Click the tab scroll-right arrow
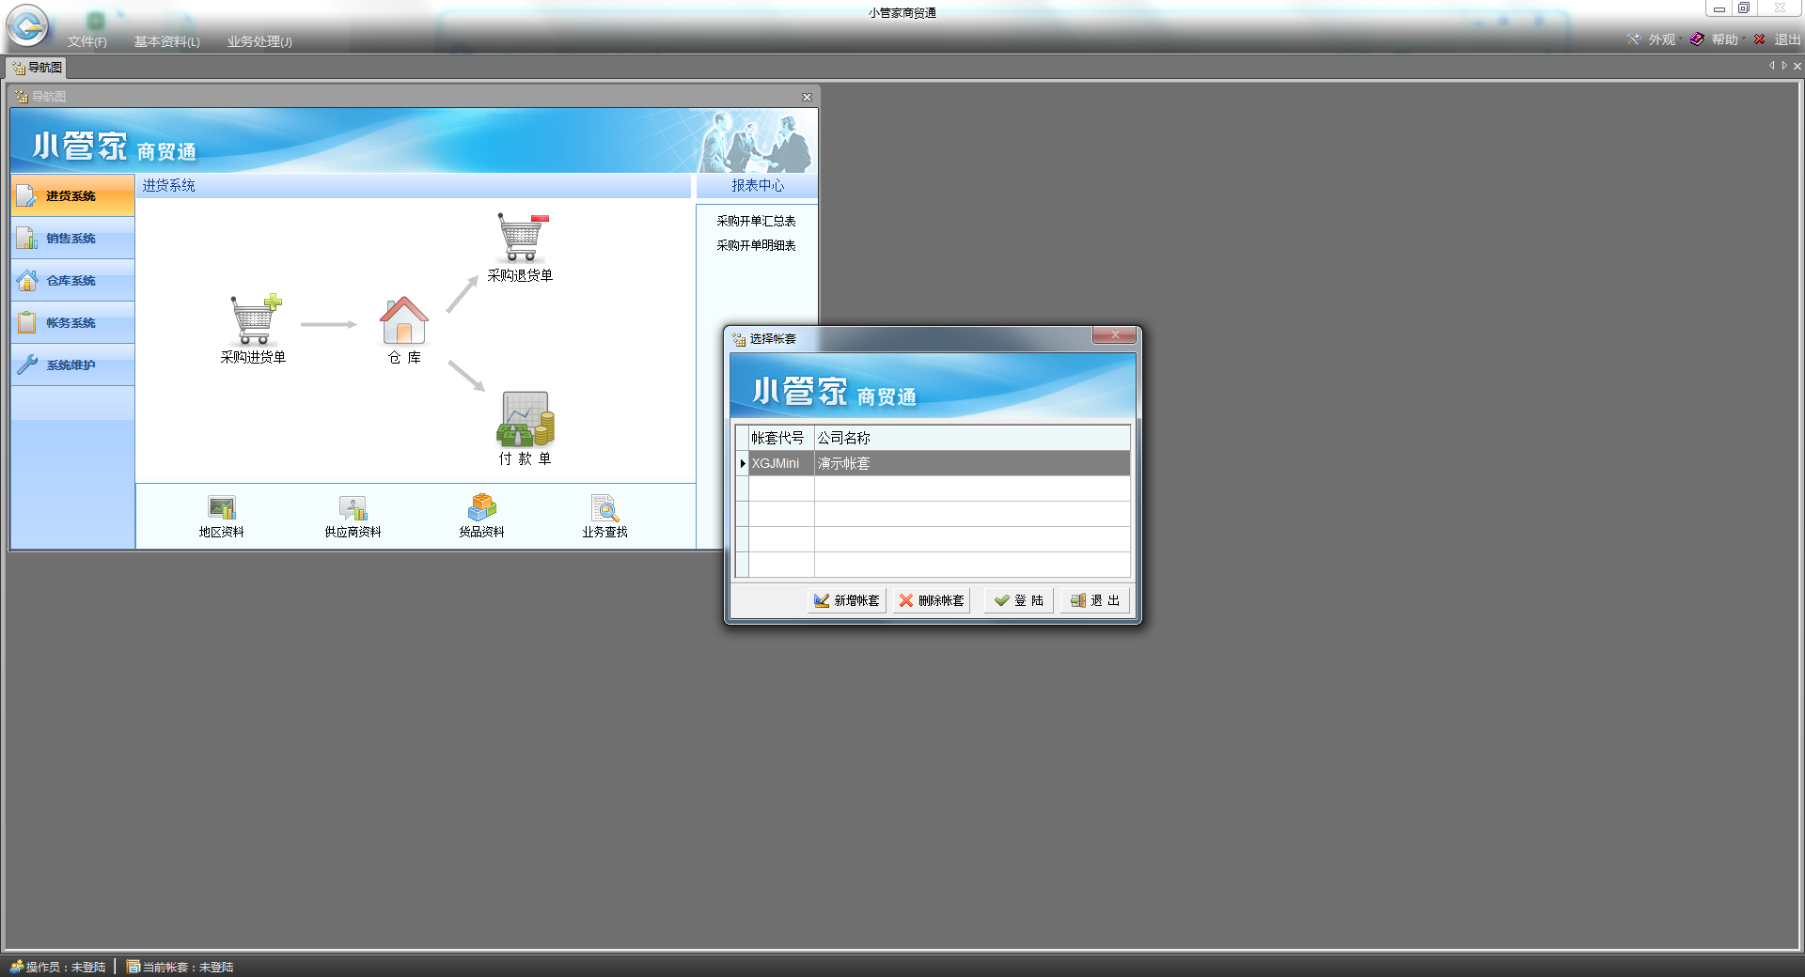 (x=1784, y=66)
